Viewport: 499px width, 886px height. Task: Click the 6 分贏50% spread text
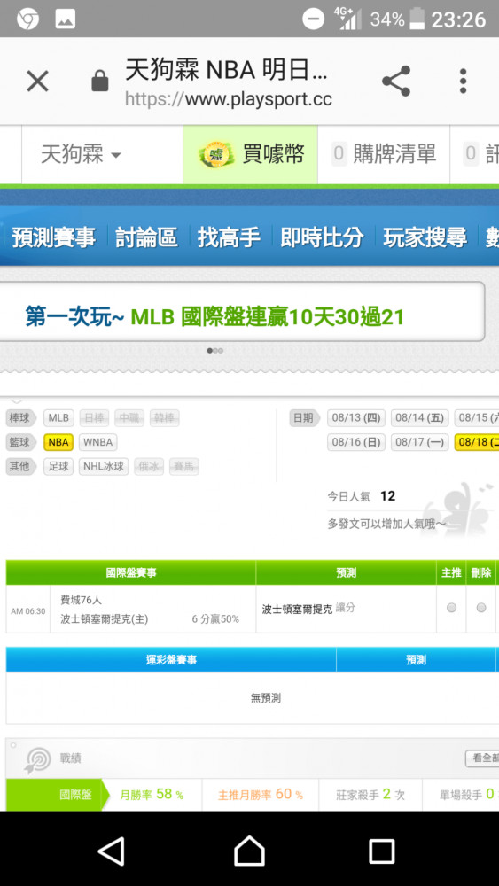pos(215,618)
